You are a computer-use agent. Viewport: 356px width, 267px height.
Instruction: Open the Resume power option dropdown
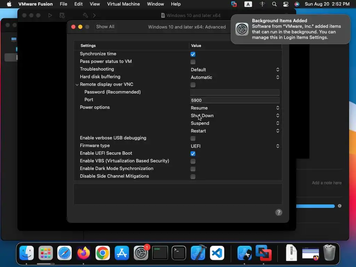tap(235, 108)
